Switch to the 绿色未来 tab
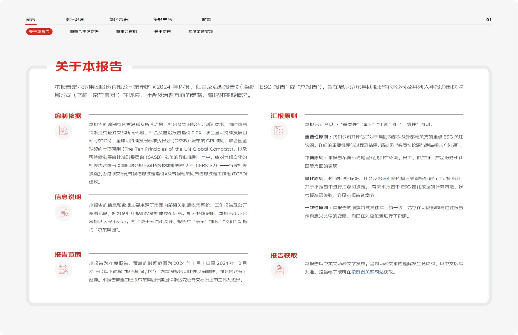This screenshot has height=335, width=518. tap(119, 19)
